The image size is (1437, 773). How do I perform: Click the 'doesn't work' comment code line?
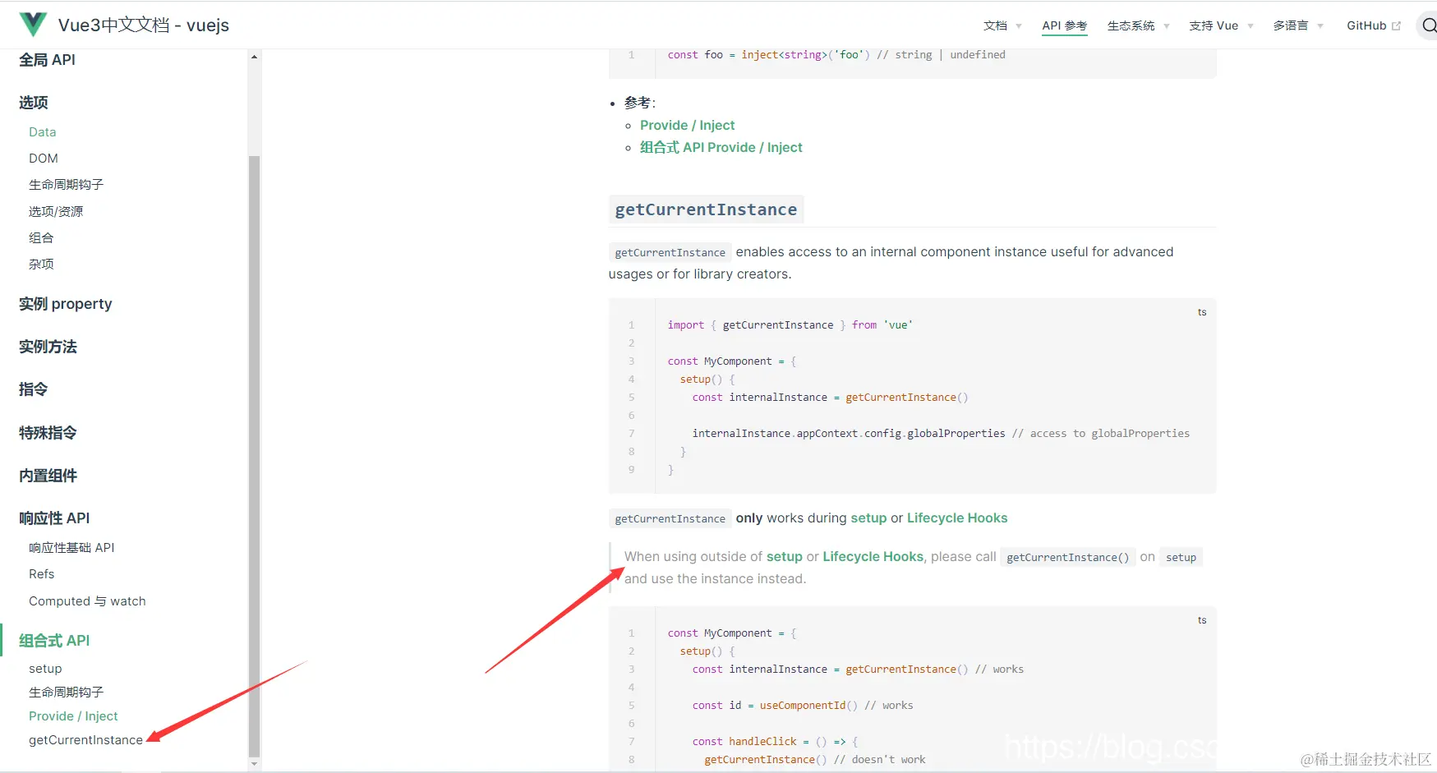click(x=815, y=760)
